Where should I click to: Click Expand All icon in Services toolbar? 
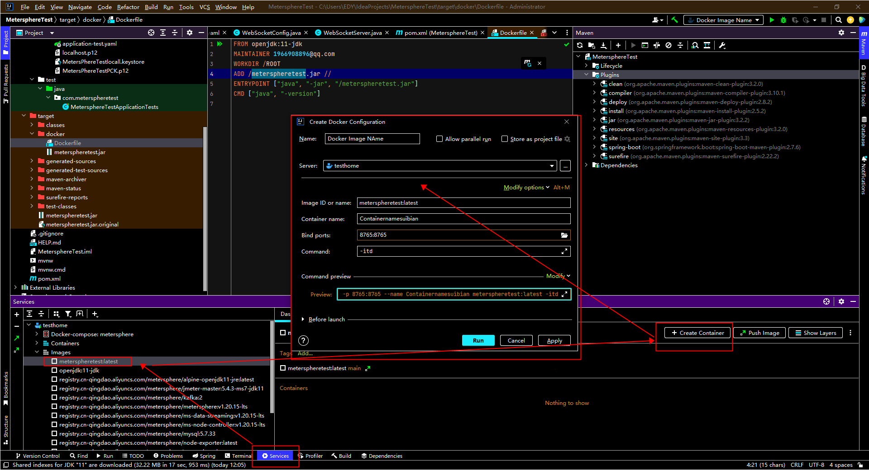click(29, 314)
